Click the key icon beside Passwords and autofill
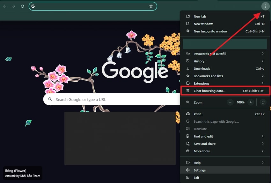Screen dimensions: 271x183 pos(188,54)
